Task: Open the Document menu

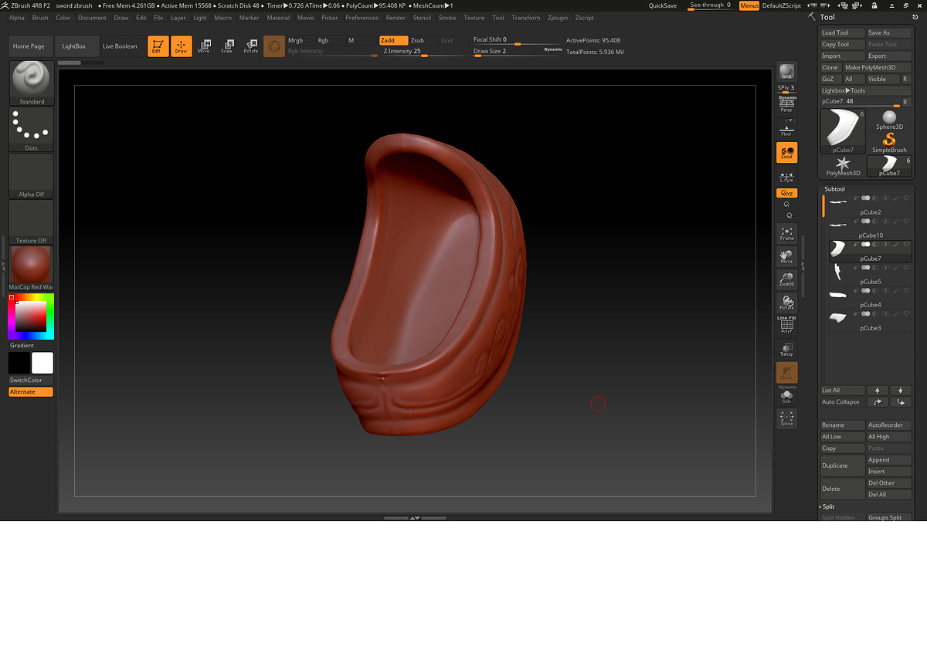Action: click(x=92, y=18)
